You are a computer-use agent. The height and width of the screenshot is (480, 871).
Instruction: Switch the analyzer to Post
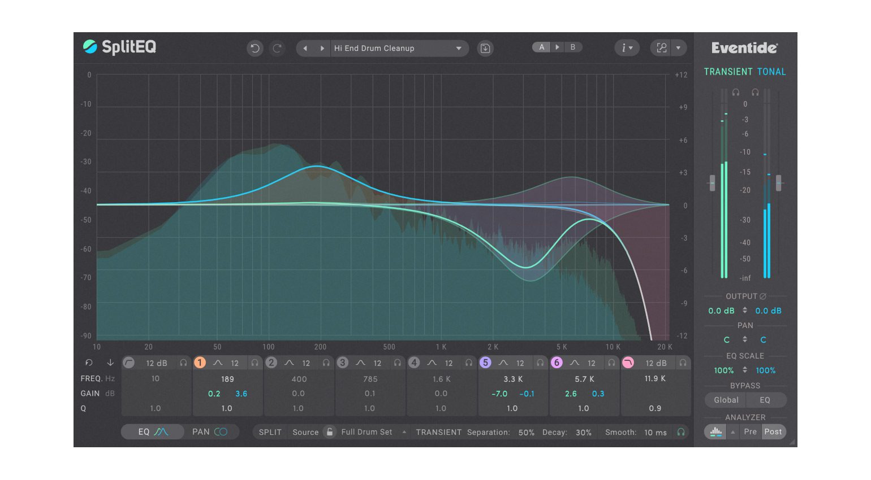(x=773, y=432)
